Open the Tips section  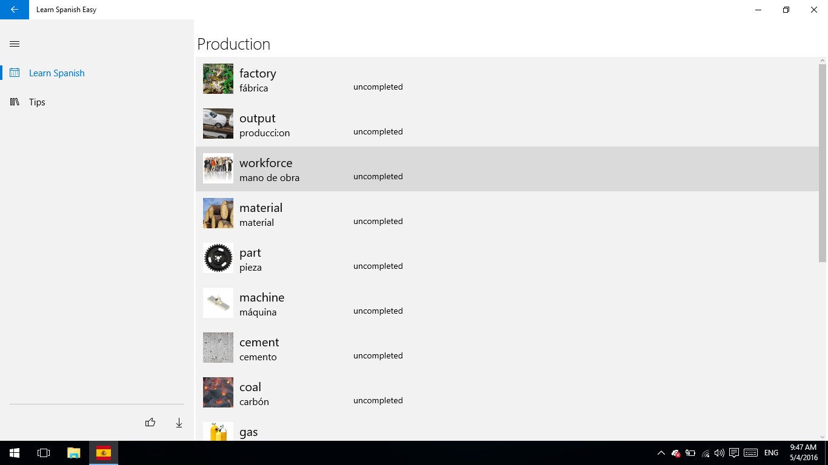pos(37,102)
